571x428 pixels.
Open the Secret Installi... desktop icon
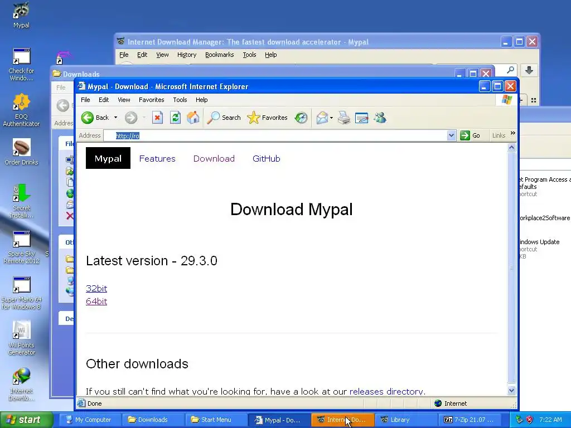click(x=22, y=201)
